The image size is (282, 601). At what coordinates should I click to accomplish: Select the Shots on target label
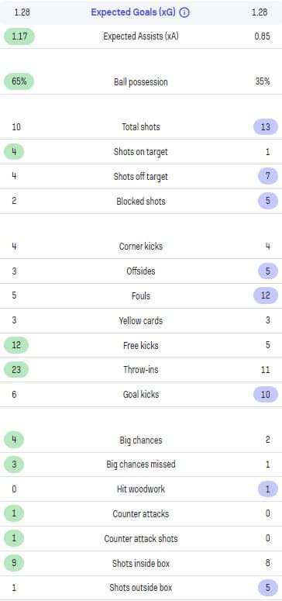(x=141, y=152)
